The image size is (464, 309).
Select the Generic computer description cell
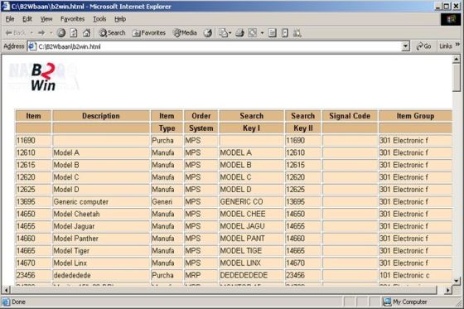[x=101, y=201]
